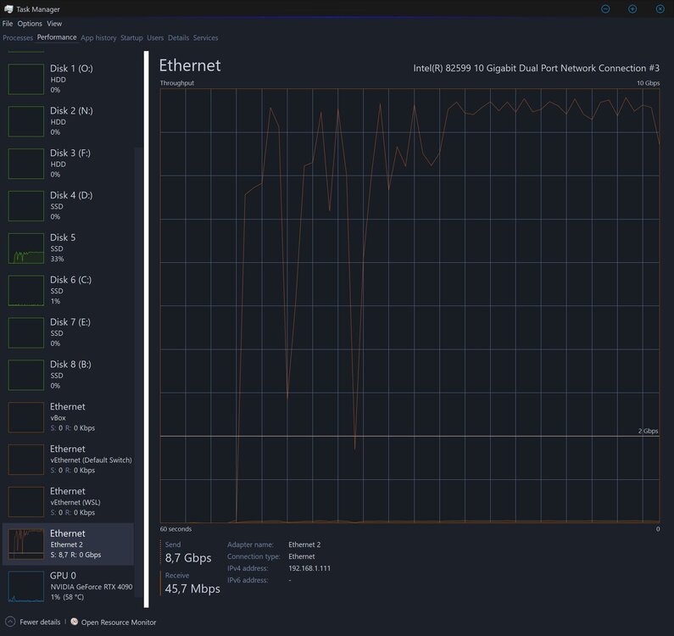Click the adapter name value Ethernet 2
Viewport: 674px width, 636px height.
pyautogui.click(x=304, y=544)
